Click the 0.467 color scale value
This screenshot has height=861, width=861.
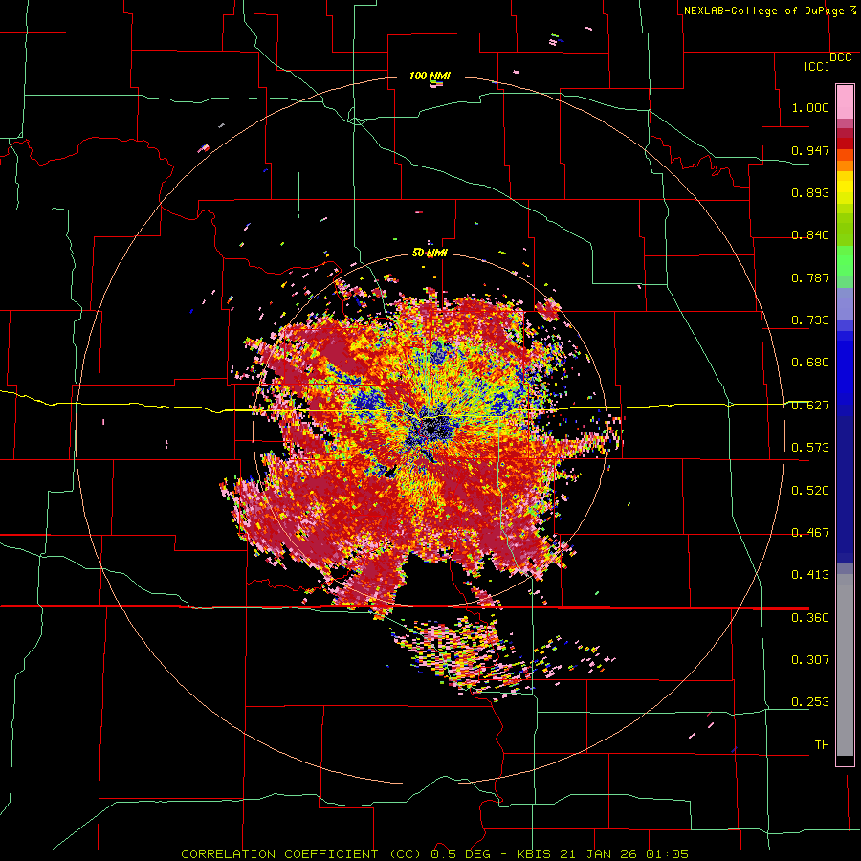pos(810,533)
